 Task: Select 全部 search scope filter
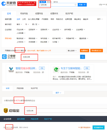point(18,19)
